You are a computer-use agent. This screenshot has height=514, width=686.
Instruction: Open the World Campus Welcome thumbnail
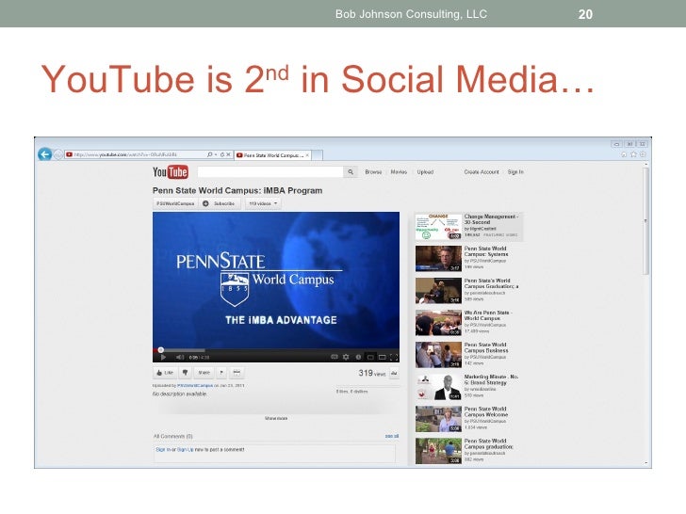tap(438, 419)
